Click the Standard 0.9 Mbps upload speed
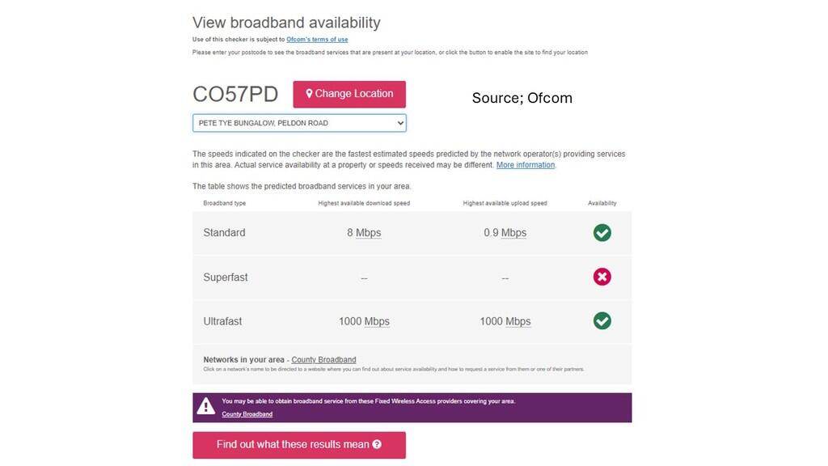Image resolution: width=828 pixels, height=466 pixels. point(505,233)
